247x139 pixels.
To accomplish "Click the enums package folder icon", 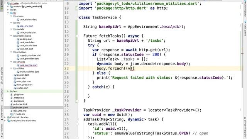I will point(15,16).
